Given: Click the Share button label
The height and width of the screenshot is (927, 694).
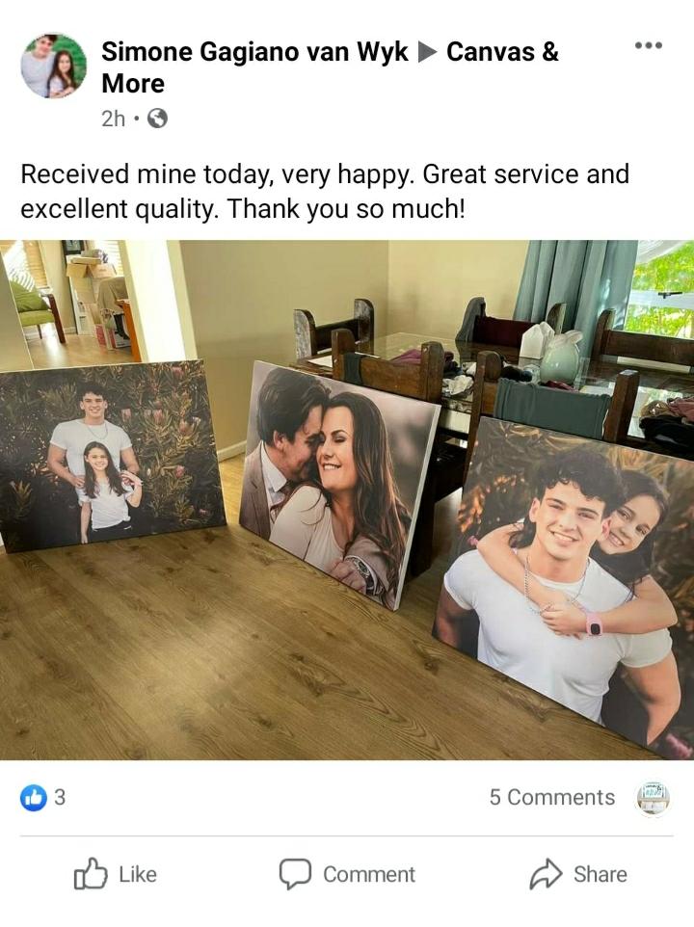Looking at the screenshot, I should pos(600,874).
